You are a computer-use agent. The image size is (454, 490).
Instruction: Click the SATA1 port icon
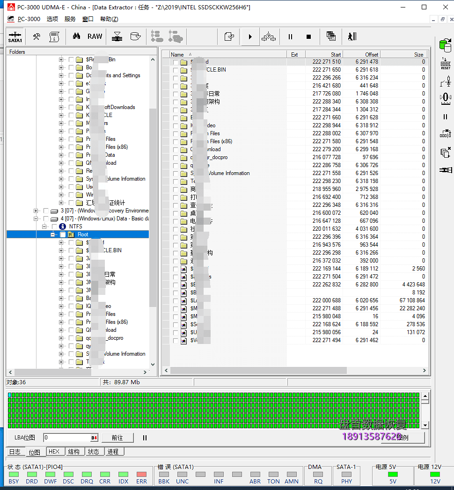click(x=15, y=37)
